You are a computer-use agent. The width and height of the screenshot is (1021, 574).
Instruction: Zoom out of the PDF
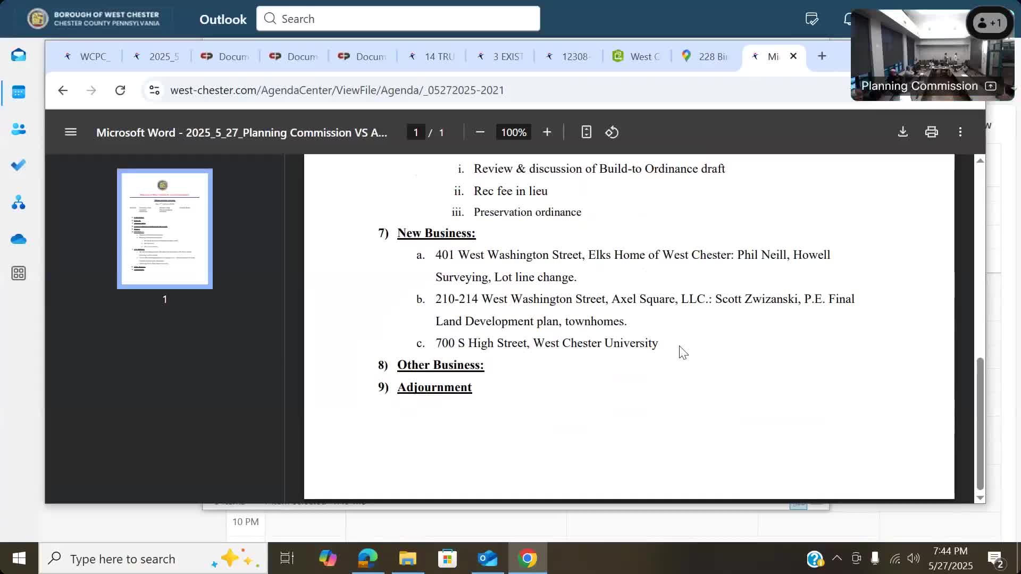click(x=480, y=132)
